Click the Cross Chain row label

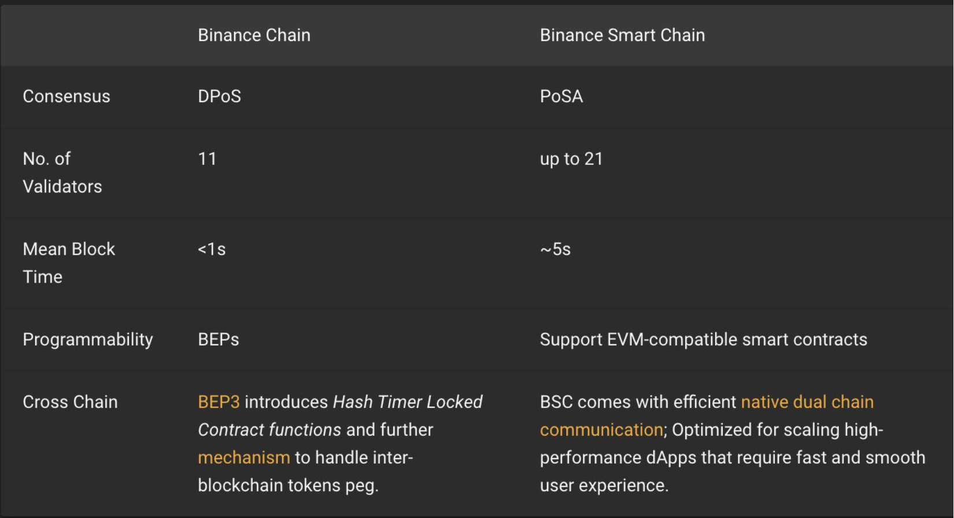tap(70, 402)
